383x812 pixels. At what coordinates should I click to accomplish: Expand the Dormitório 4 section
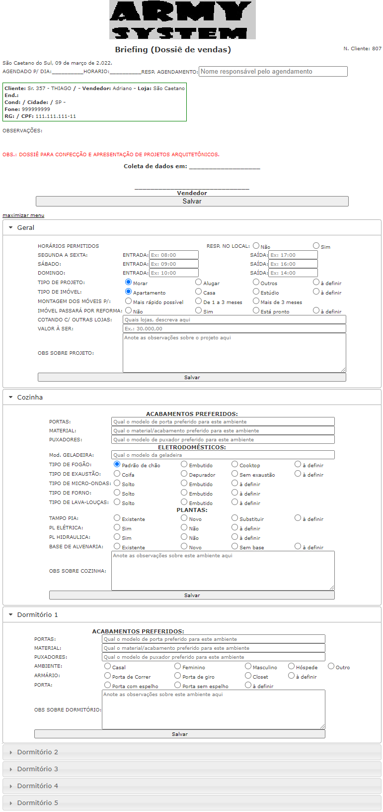click(192, 786)
